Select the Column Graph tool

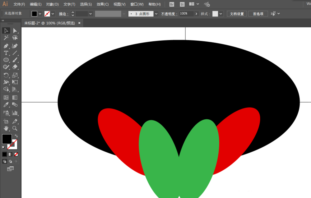coord(15,113)
